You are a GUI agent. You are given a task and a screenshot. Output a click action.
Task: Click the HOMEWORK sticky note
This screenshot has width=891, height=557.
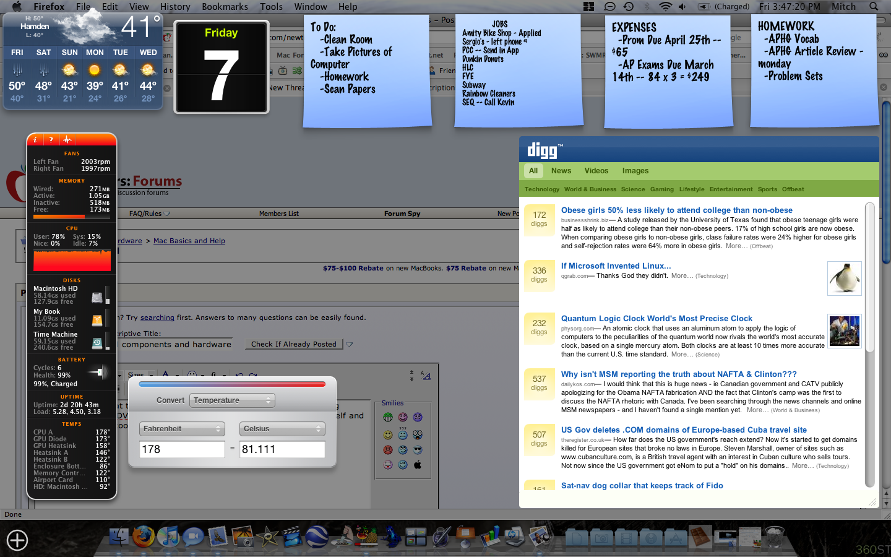(x=815, y=71)
